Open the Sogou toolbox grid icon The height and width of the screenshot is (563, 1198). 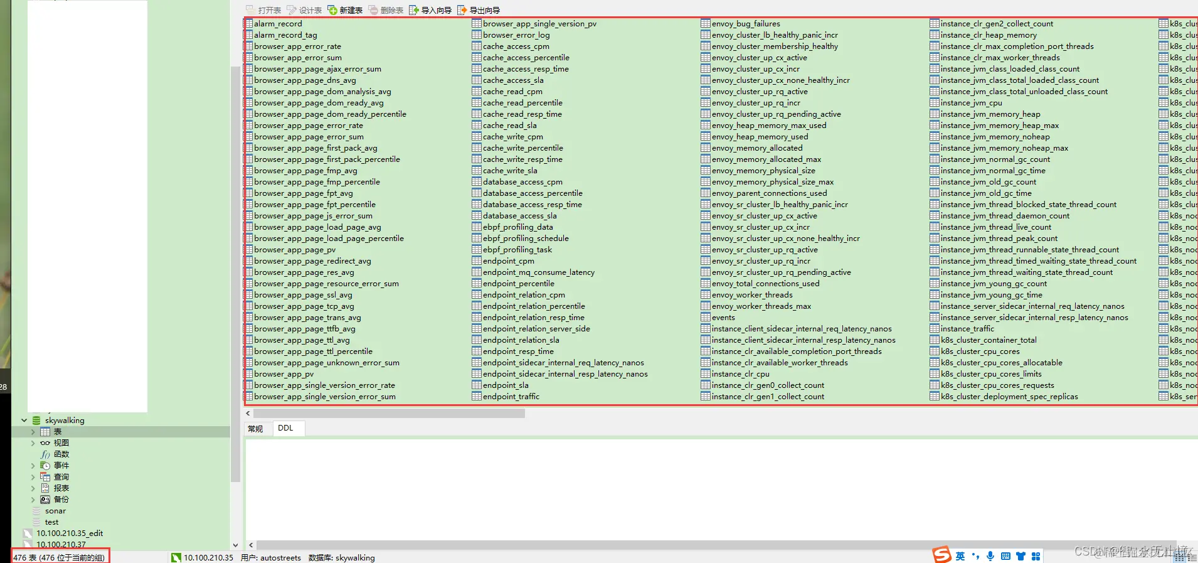coord(1036,556)
